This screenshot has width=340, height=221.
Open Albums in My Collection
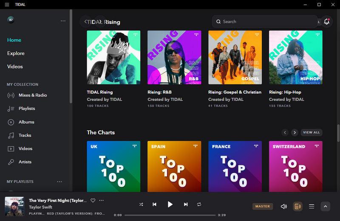pyautogui.click(x=26, y=122)
